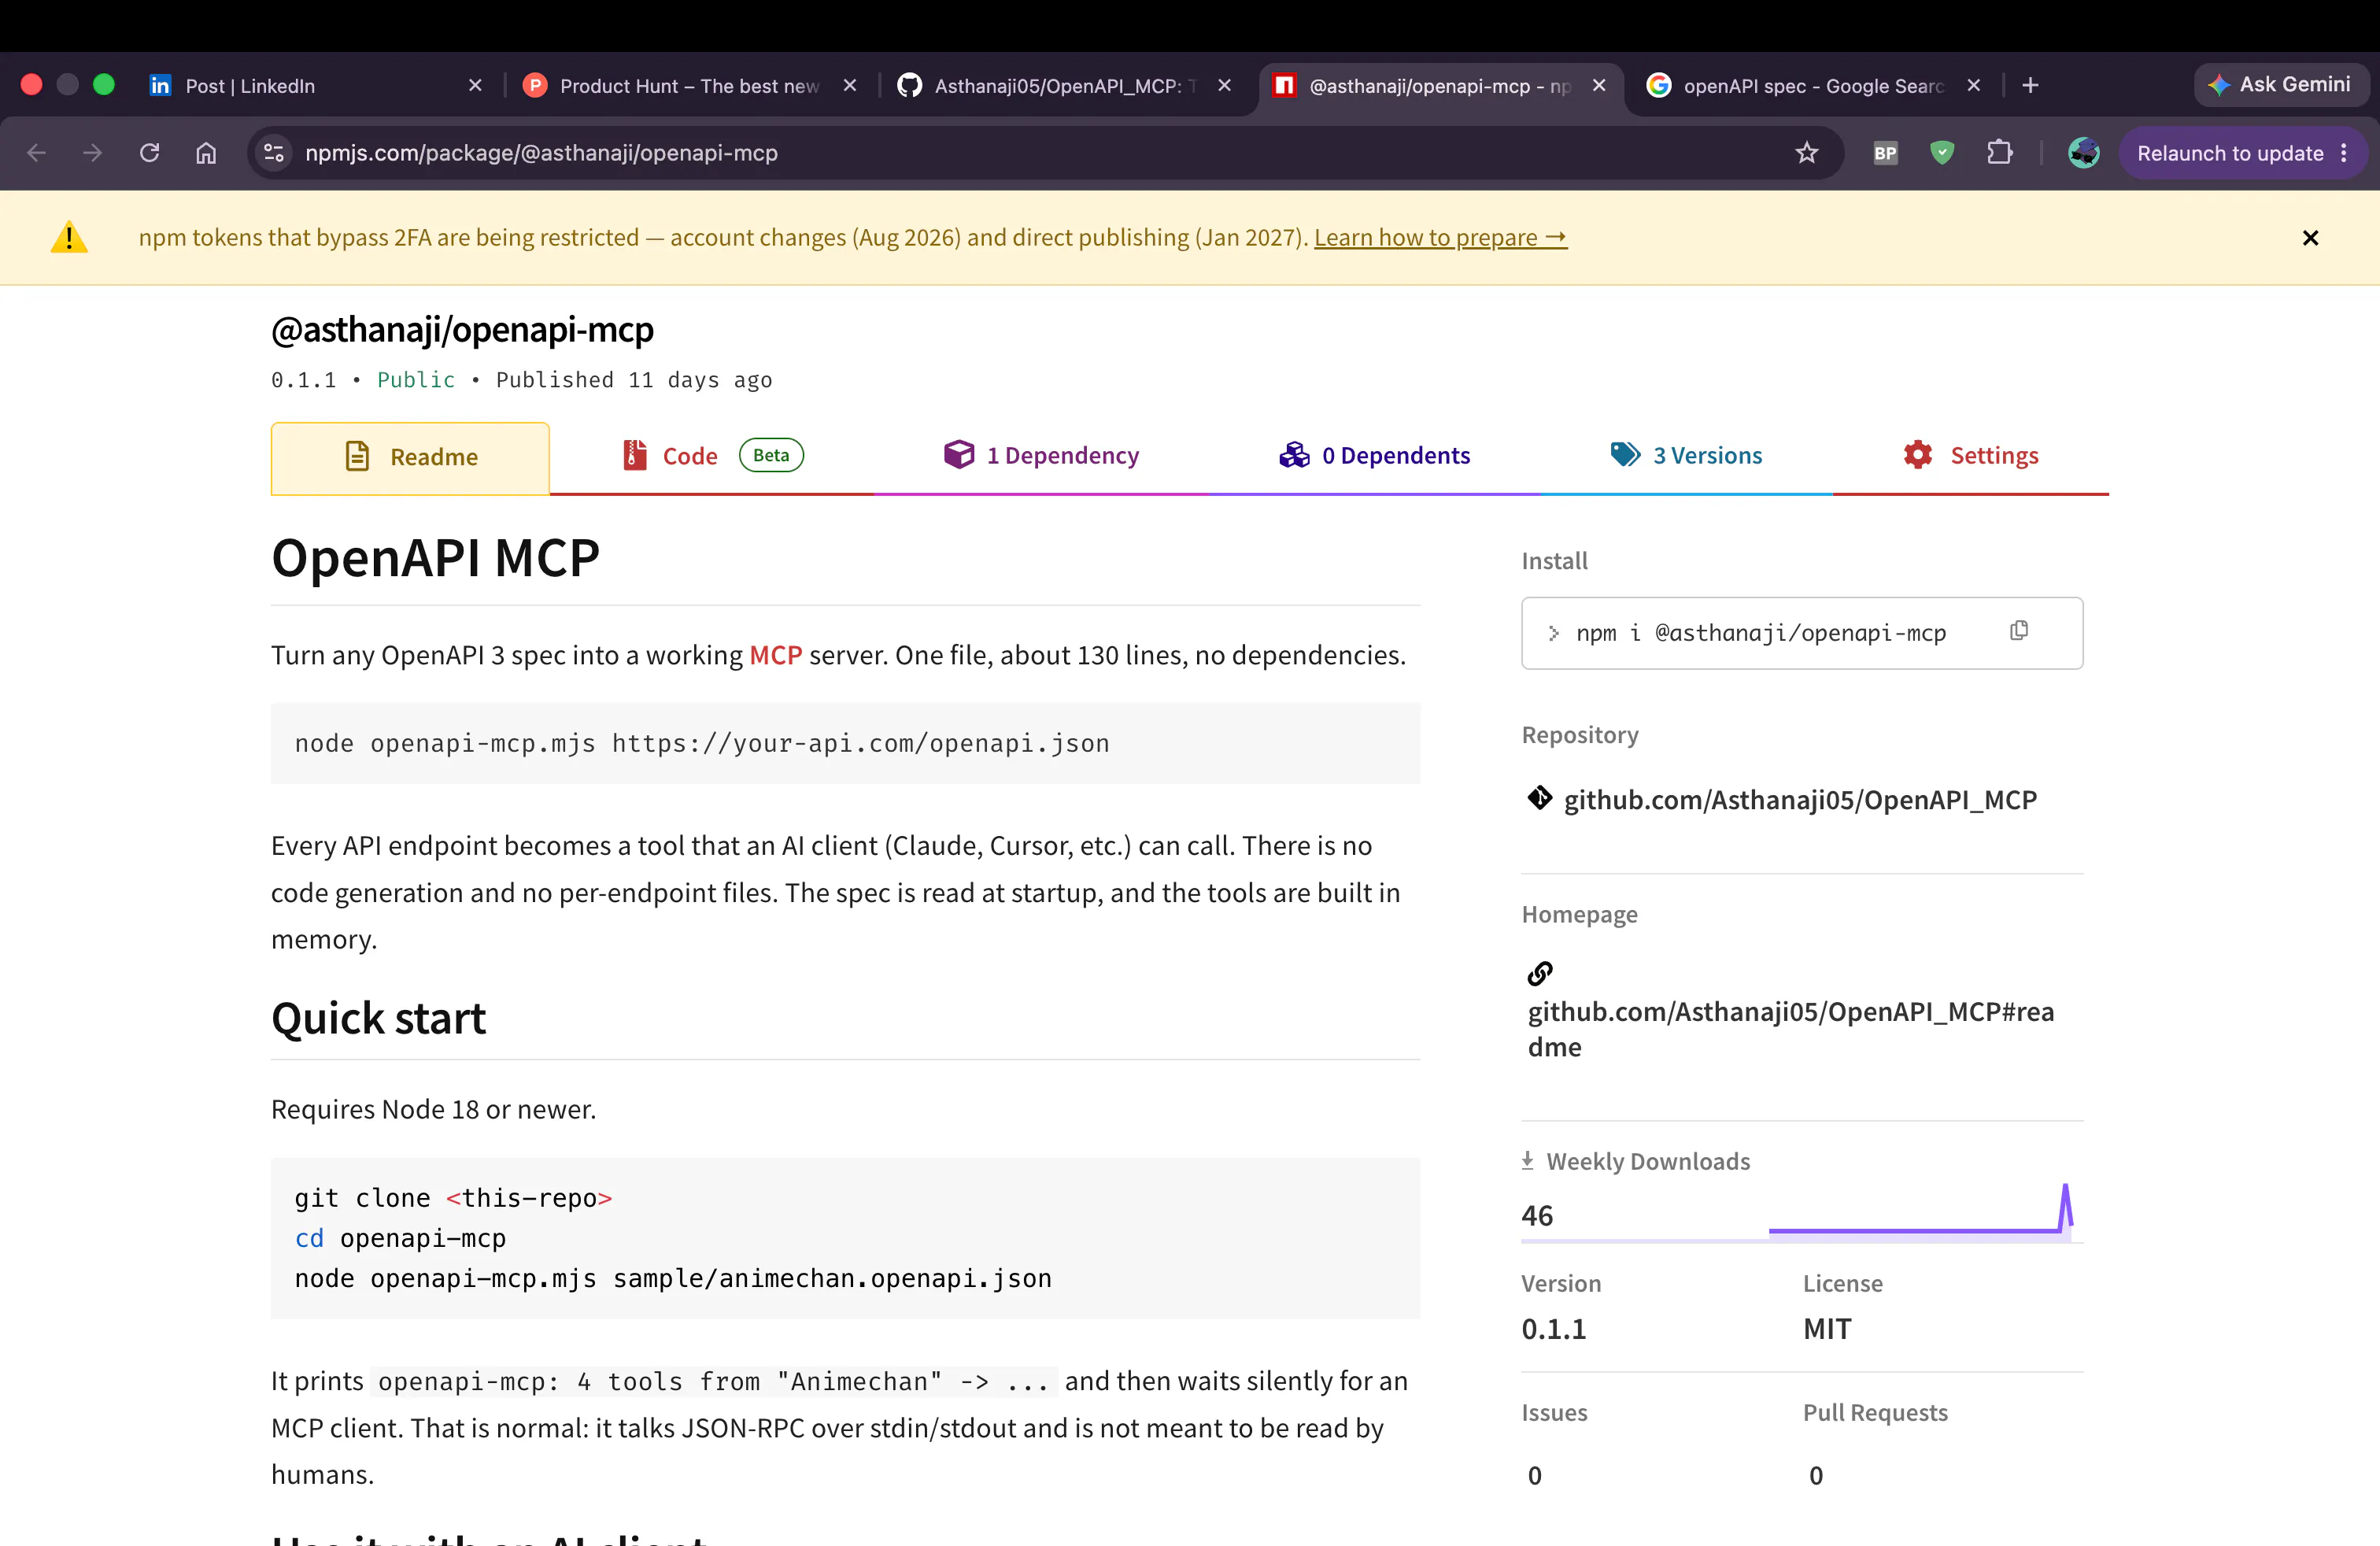The image size is (2380, 1546).
Task: Open the package Settings tab
Action: click(x=1971, y=456)
